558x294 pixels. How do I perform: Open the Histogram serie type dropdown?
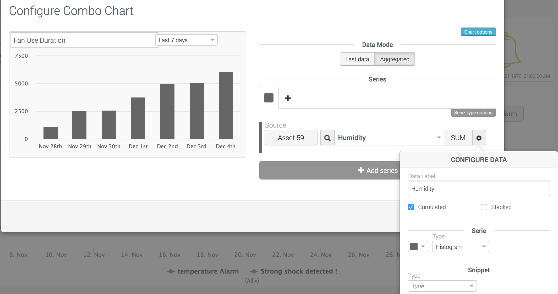click(x=460, y=247)
